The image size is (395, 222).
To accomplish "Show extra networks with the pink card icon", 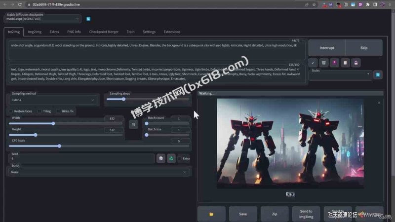I will [335, 63].
